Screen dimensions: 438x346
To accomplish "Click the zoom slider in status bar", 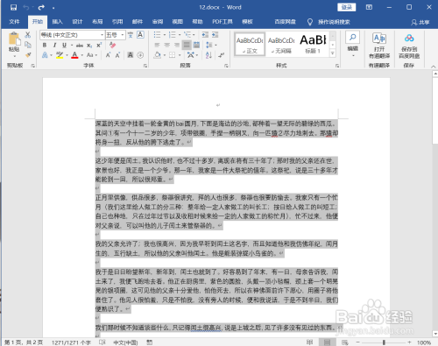I will click(384, 342).
